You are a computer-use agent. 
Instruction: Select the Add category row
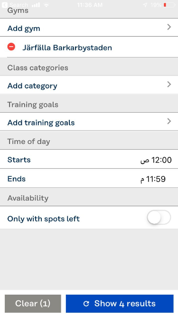(89, 85)
